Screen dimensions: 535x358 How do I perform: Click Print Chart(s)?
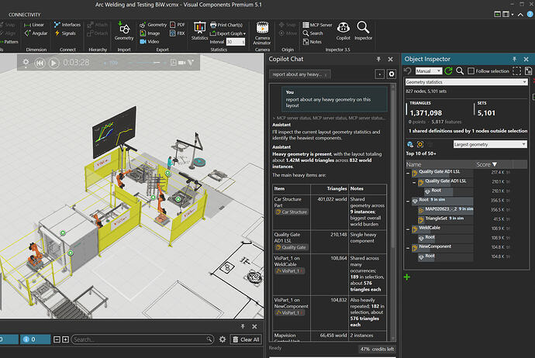[x=226, y=25]
